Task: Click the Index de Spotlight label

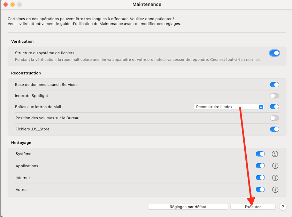Action: click(x=31, y=96)
